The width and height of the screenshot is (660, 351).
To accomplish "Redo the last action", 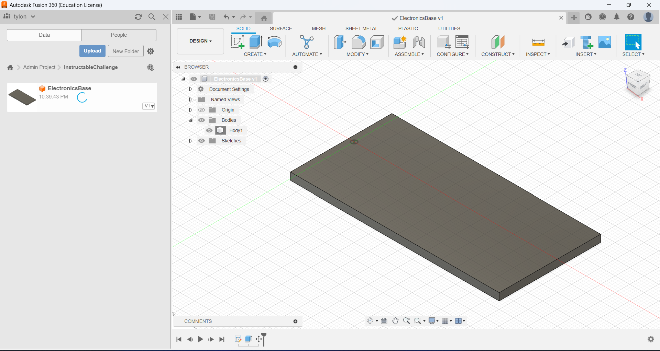I will [x=243, y=17].
